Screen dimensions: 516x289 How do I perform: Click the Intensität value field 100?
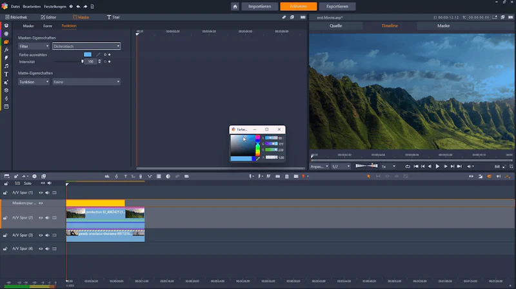pyautogui.click(x=91, y=61)
